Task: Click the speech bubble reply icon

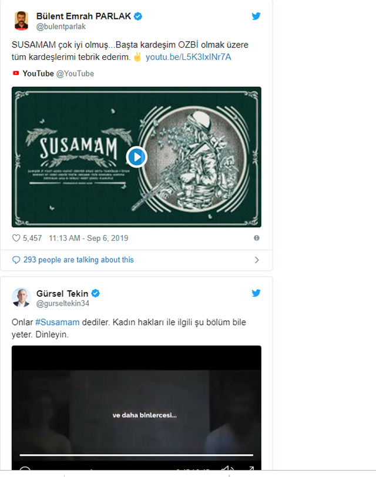Action: click(x=16, y=260)
